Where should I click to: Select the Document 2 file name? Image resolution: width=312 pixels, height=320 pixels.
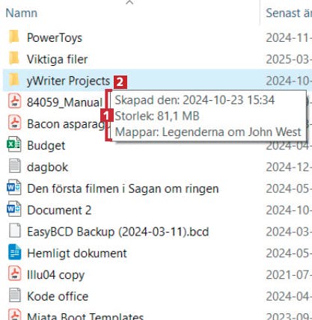(x=59, y=210)
